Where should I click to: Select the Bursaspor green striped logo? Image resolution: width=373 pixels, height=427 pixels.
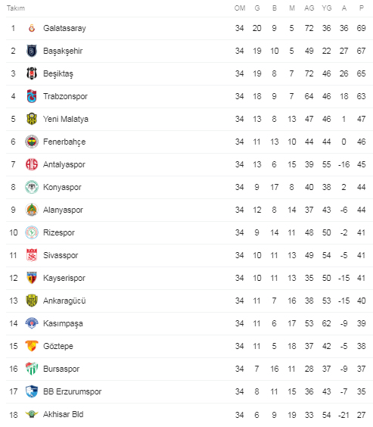pos(32,369)
